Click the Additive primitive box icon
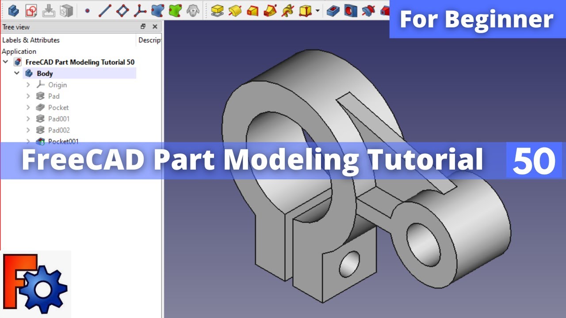This screenshot has width=566, height=318. pyautogui.click(x=305, y=10)
